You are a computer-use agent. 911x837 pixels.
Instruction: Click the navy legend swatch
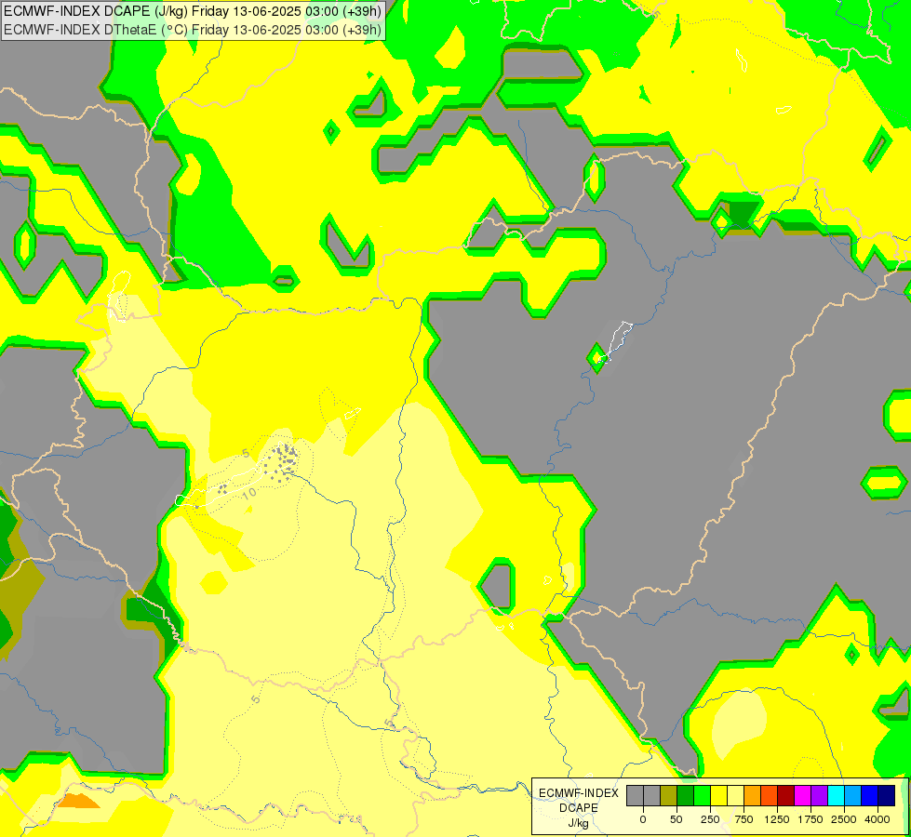(x=886, y=795)
